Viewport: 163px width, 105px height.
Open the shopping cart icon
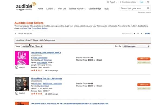coord(148,2)
